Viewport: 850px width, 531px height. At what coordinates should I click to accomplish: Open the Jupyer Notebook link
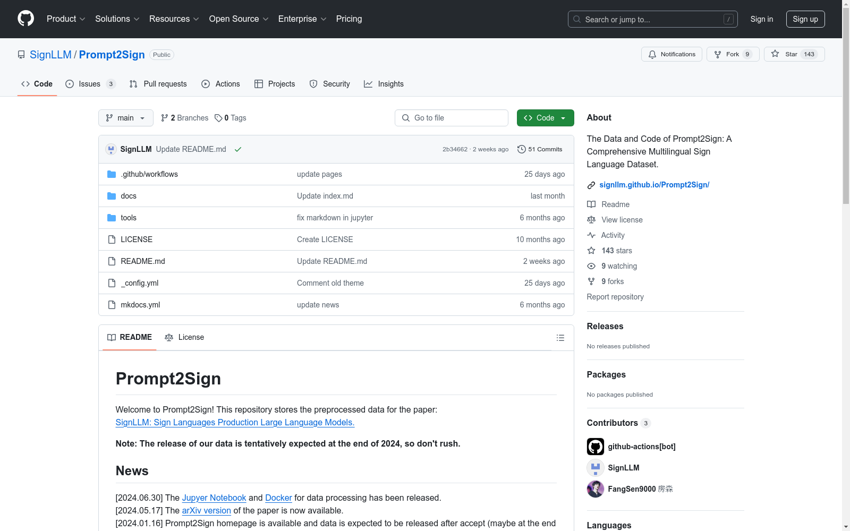[x=214, y=498]
